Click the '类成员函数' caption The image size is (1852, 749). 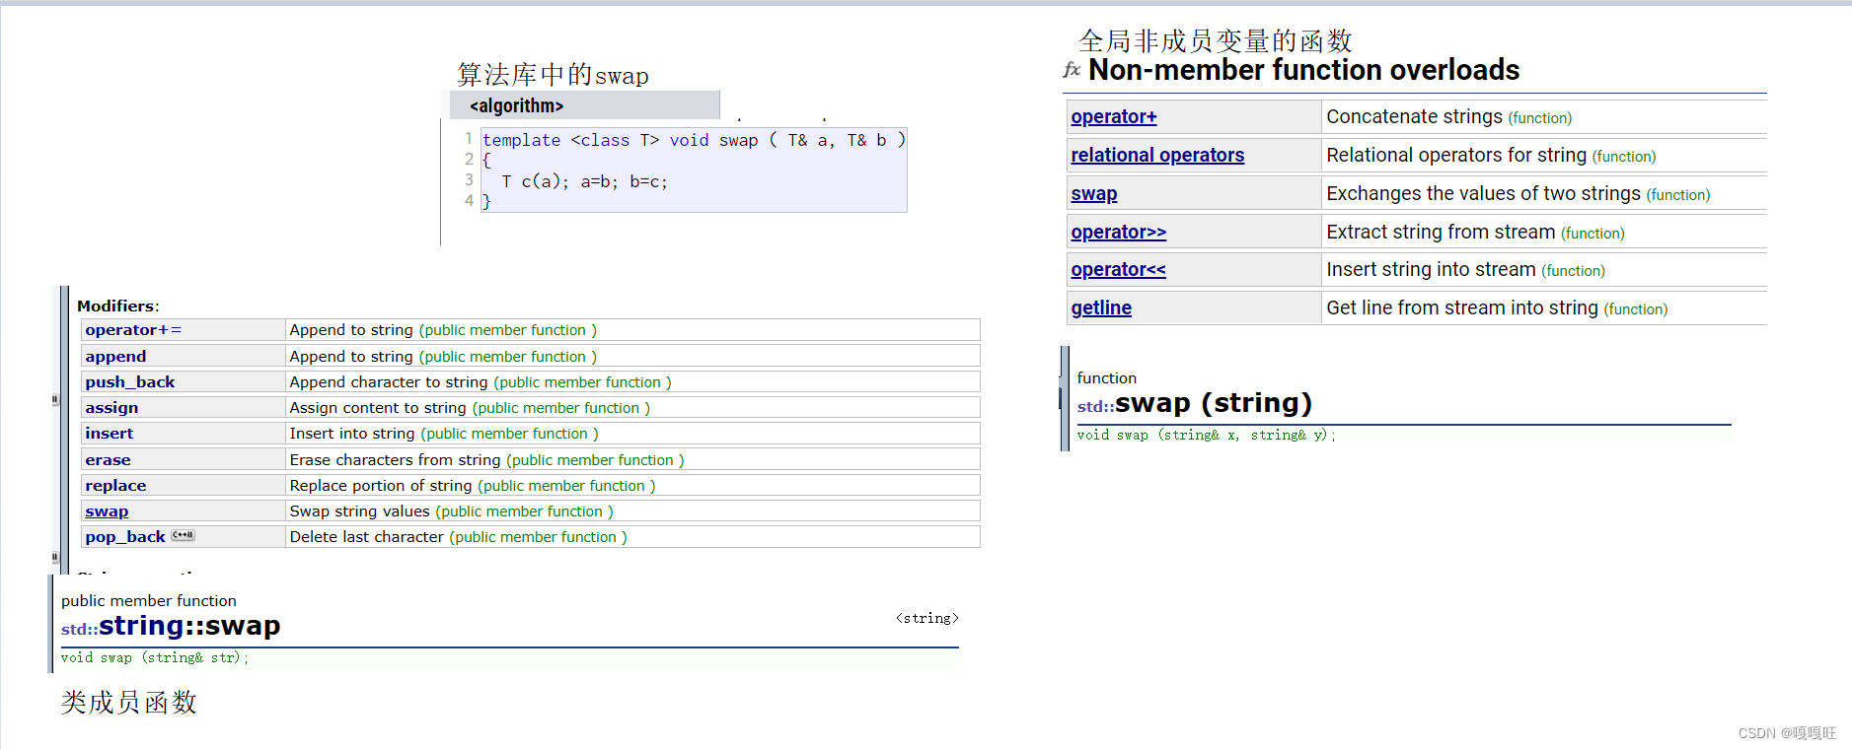129,703
